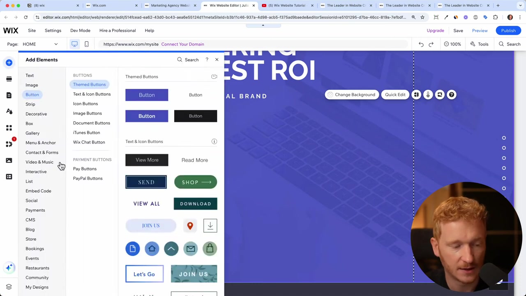Open the Help menu
Screen dimensions: 526x296
149,30
